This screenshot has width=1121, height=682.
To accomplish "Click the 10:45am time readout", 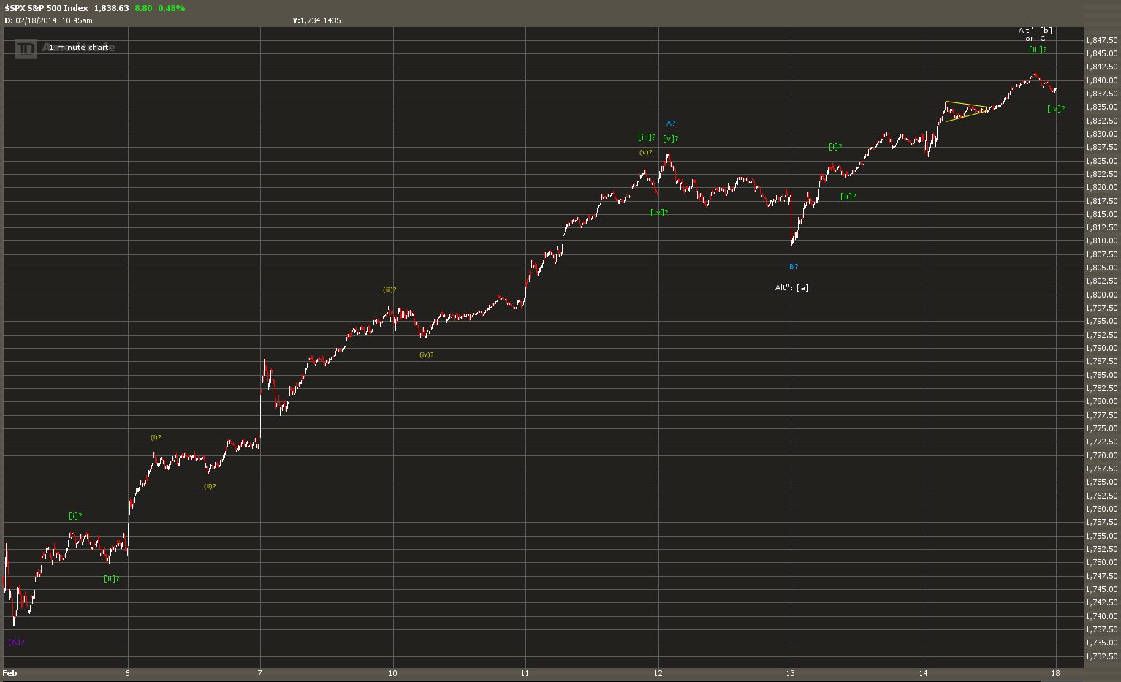I will pyautogui.click(x=77, y=20).
